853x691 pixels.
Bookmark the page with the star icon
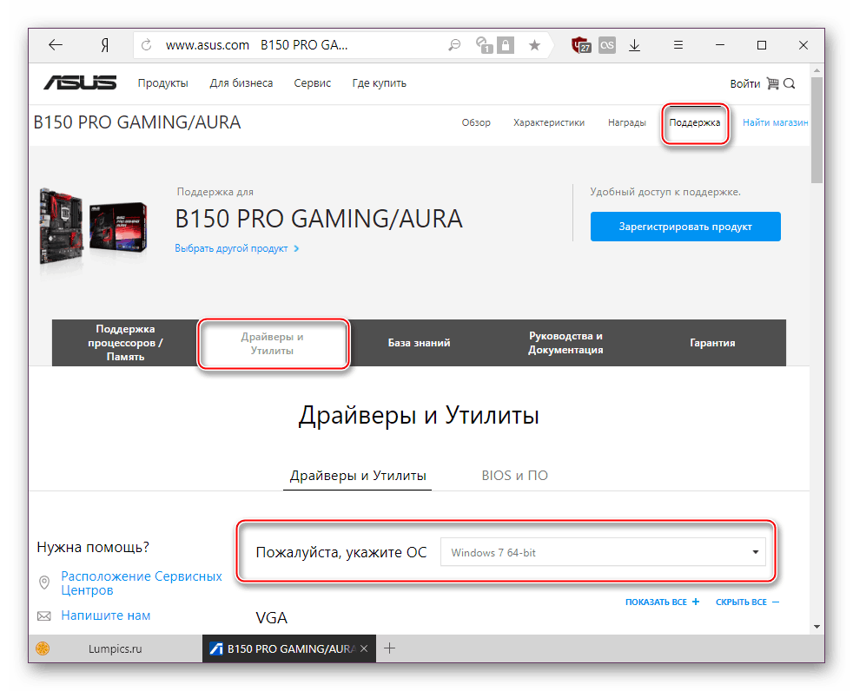click(x=534, y=45)
